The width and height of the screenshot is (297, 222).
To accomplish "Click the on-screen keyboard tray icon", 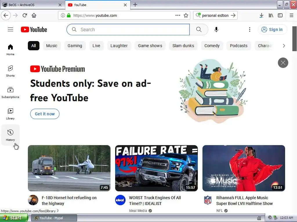I will tap(259, 218).
